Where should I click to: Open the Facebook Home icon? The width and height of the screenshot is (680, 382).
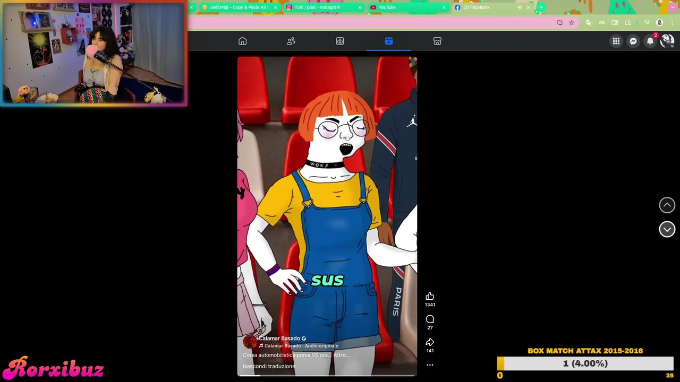pos(242,41)
